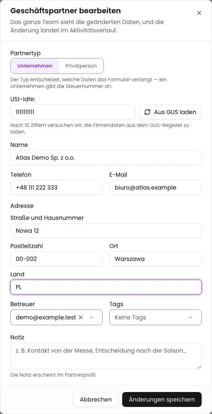Expand the Betreuer dropdown chevron
Image resolution: width=212 pixels, height=414 pixels.
click(x=92, y=317)
